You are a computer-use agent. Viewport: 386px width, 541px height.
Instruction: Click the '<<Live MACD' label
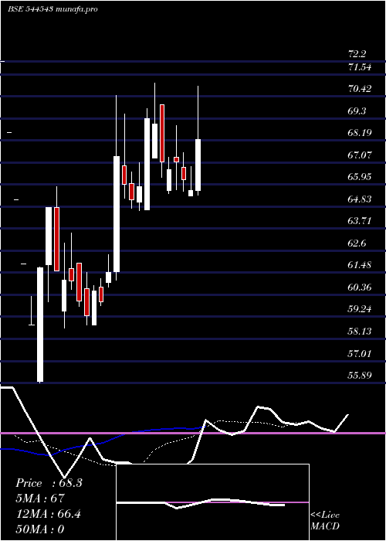coord(325,521)
